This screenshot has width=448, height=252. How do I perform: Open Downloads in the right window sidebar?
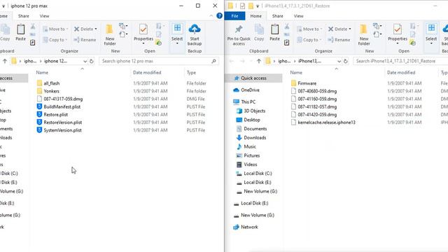(255, 137)
